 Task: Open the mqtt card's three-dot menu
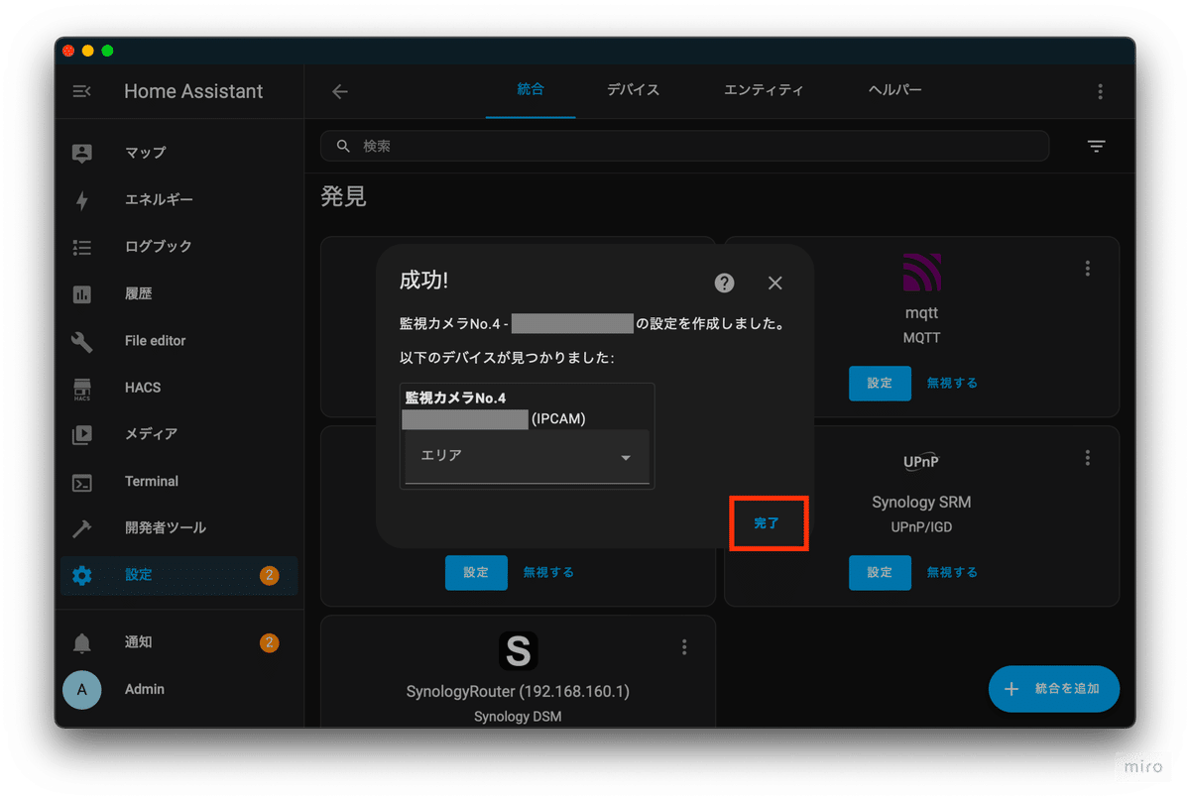1088,269
